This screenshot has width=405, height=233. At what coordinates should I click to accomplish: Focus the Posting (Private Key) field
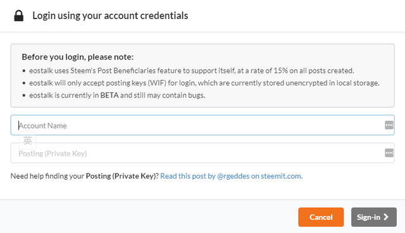(202, 153)
